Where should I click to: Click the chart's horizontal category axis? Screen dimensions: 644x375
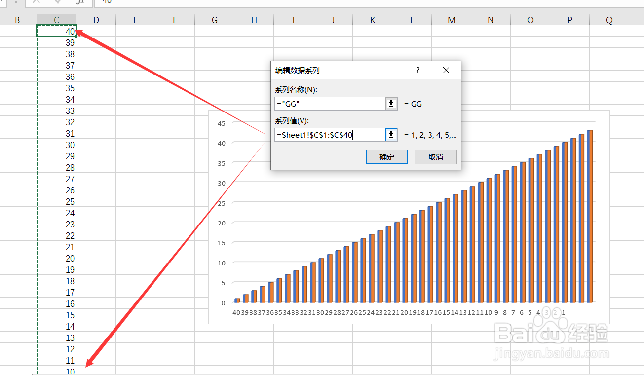(x=395, y=312)
